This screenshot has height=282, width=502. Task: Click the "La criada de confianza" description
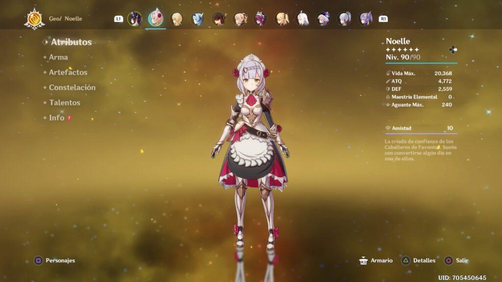pyautogui.click(x=421, y=150)
